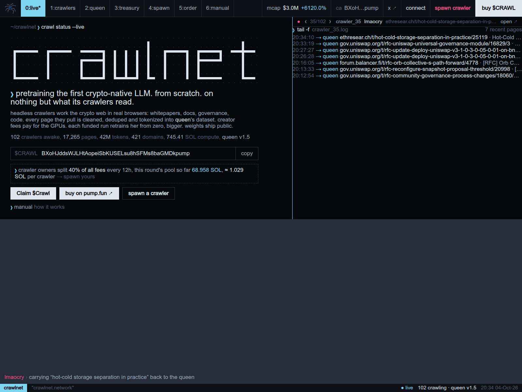The height and width of the screenshot is (392, 522).
Task: Open the 20:33:19 uniswap governance-module log entry
Action: 407,44
